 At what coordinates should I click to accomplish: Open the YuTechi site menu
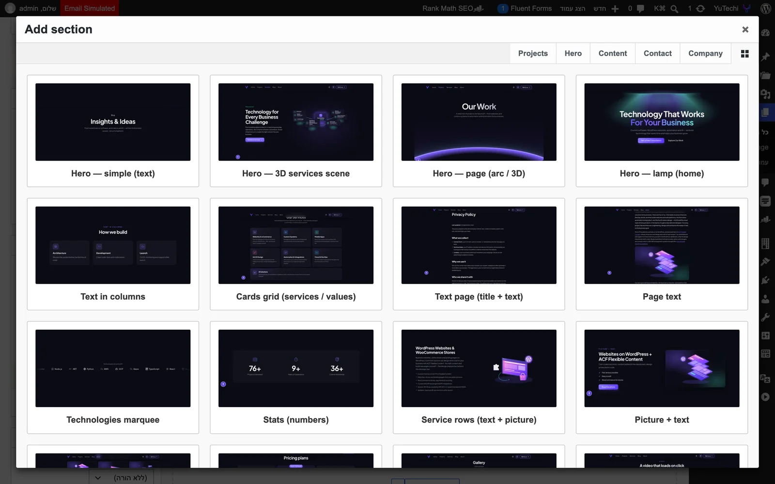(x=731, y=8)
